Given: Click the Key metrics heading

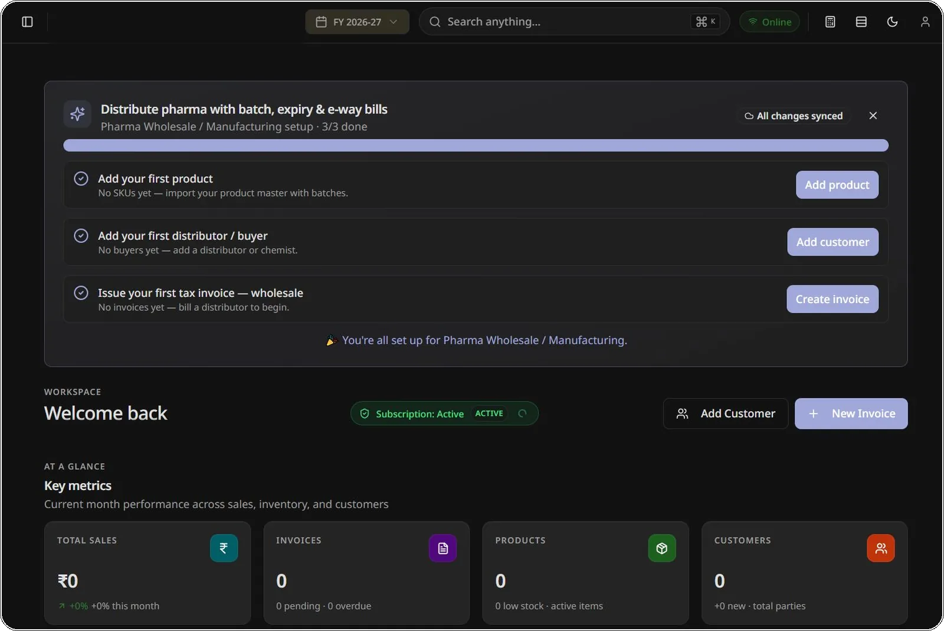Looking at the screenshot, I should tap(78, 485).
